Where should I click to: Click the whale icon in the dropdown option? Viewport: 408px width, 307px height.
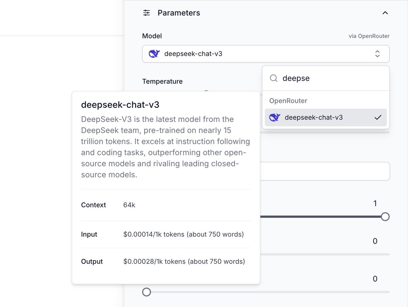click(x=274, y=118)
